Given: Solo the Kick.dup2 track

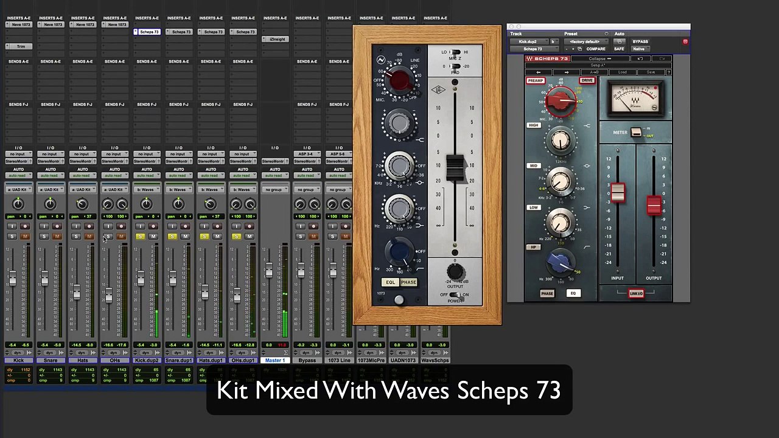Looking at the screenshot, I should point(140,237).
